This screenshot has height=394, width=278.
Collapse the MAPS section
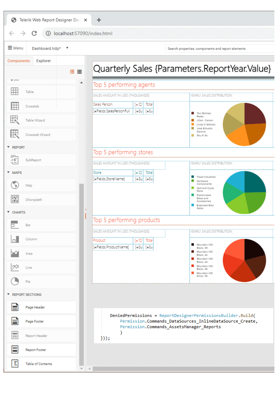[x=8, y=172]
